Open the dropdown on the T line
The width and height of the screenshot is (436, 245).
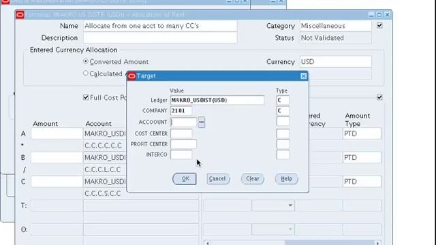tap(290, 206)
